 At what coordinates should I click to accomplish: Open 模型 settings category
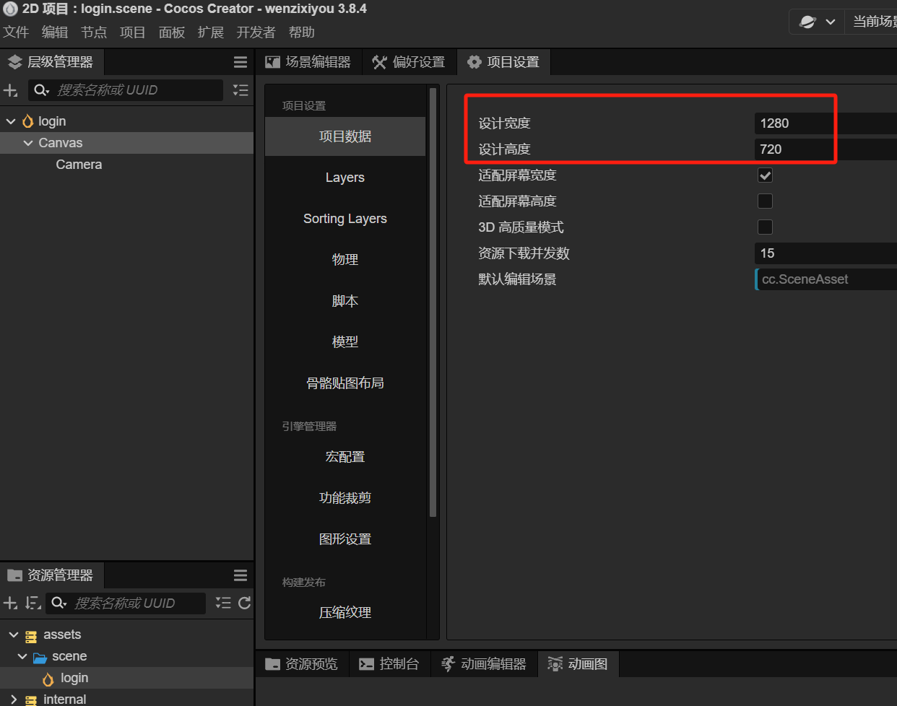(x=345, y=342)
